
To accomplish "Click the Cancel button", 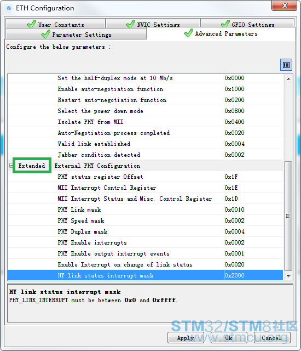I will coord(271,338).
